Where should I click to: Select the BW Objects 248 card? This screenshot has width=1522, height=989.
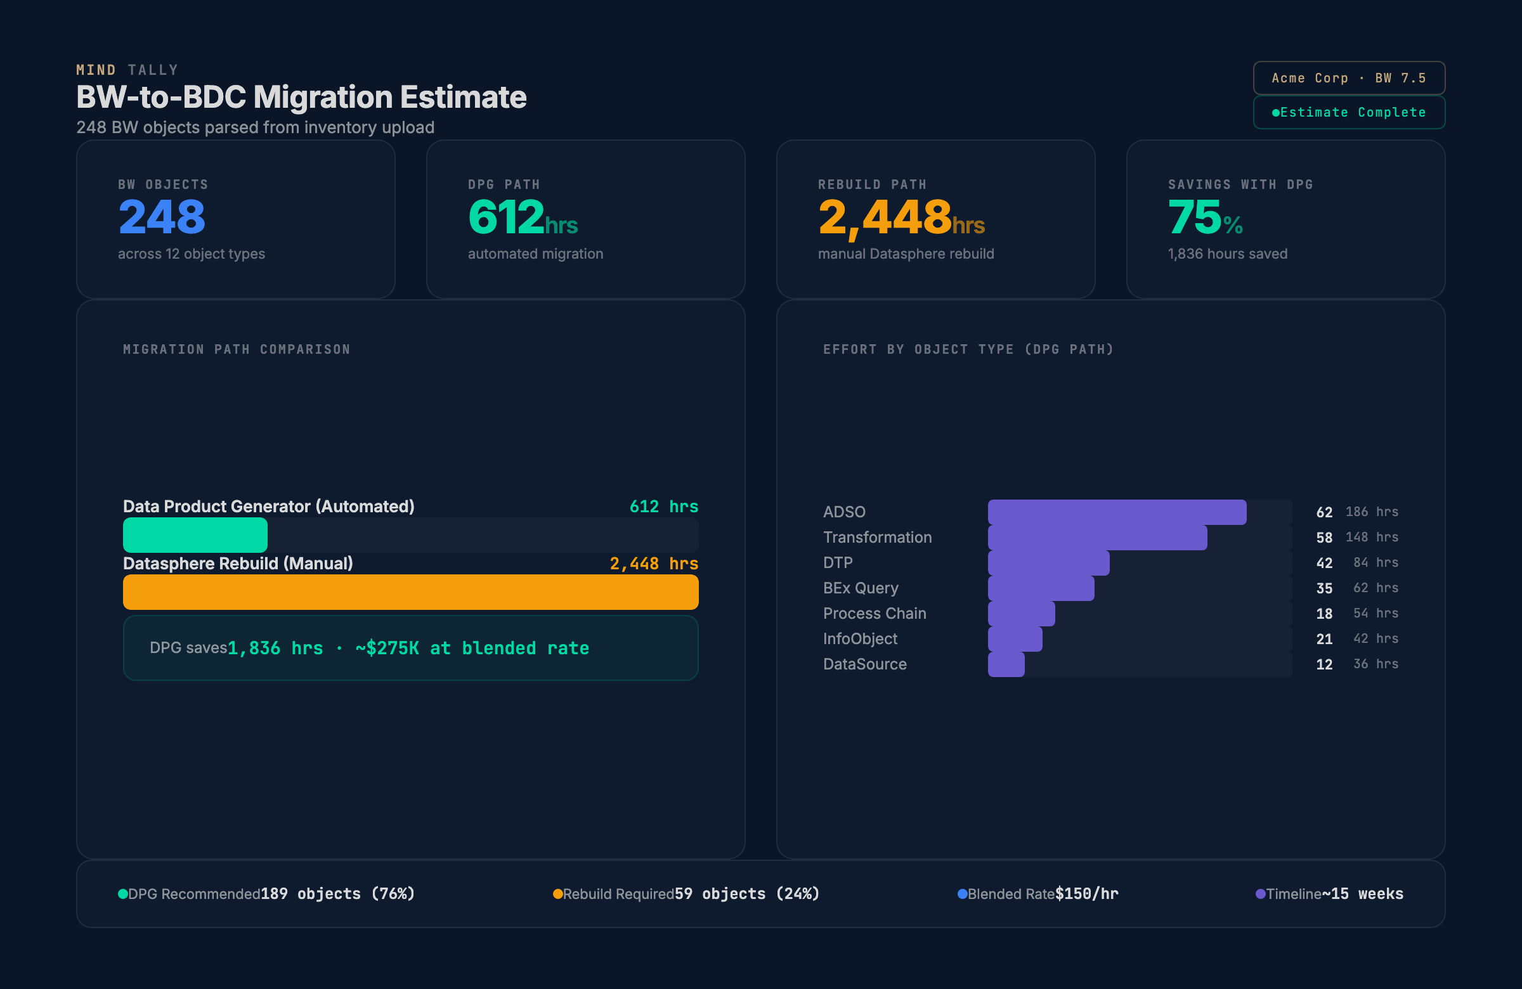pyautogui.click(x=235, y=219)
